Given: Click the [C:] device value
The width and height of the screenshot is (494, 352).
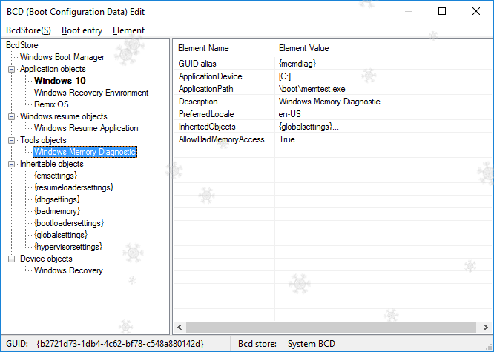Looking at the screenshot, I should pos(285,76).
